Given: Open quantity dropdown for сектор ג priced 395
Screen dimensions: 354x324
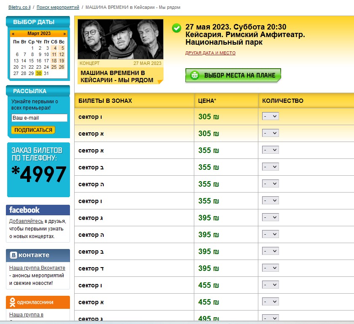Looking at the screenshot, I should coord(270,217).
